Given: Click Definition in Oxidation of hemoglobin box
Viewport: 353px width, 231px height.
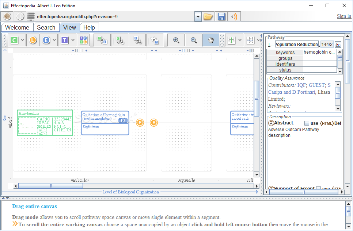Looking at the screenshot, I should 91,127.
